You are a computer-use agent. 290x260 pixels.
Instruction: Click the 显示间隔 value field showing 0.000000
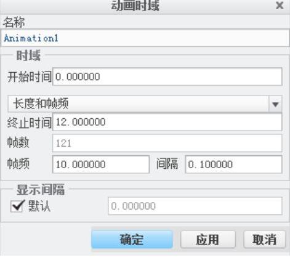click(195, 206)
